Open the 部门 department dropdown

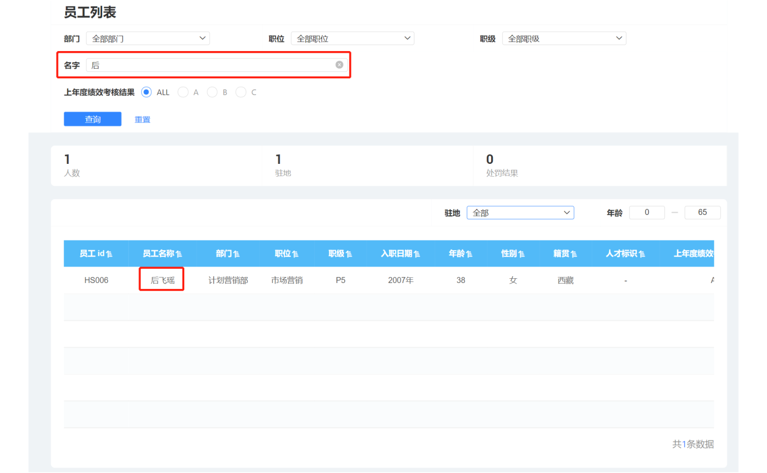pos(148,38)
